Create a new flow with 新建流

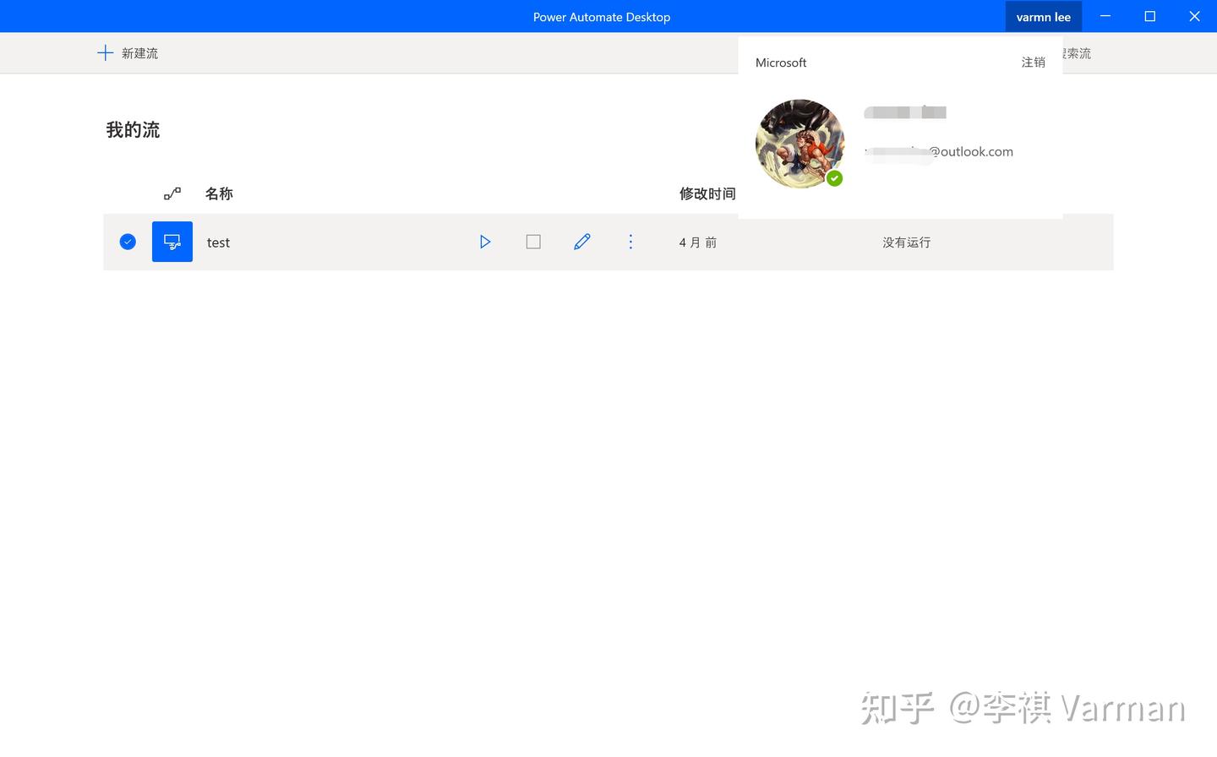[x=138, y=52]
